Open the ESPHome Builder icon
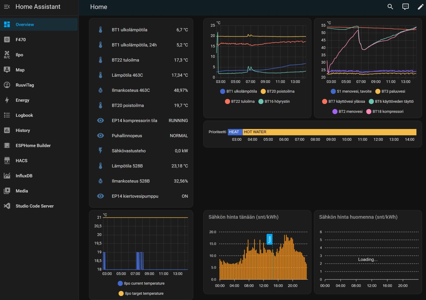Viewport: 426px width, 300px height. [x=7, y=145]
